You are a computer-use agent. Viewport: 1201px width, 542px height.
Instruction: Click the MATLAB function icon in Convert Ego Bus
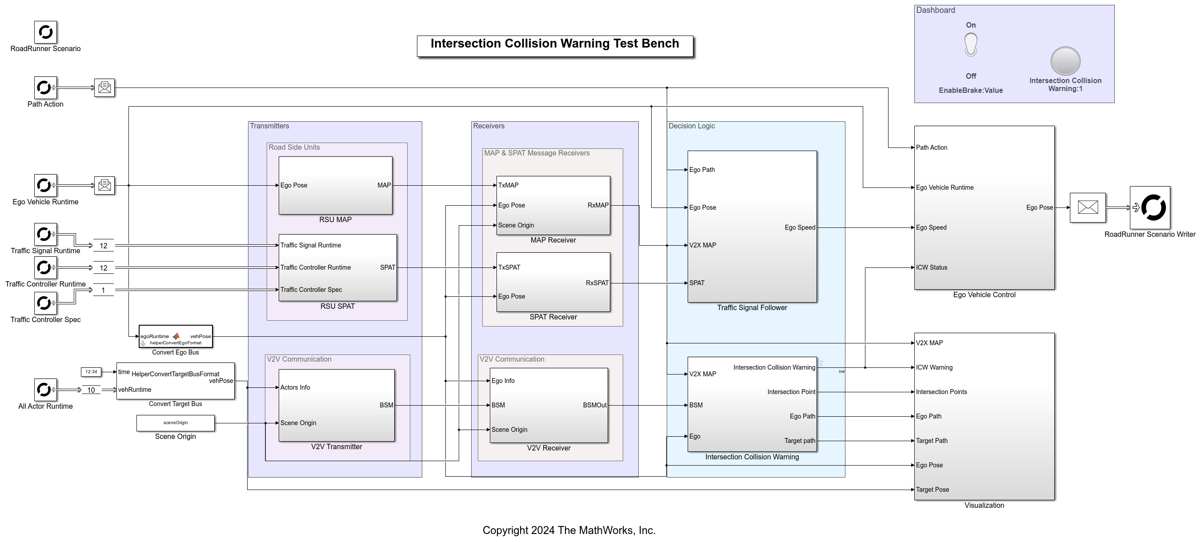tap(176, 336)
